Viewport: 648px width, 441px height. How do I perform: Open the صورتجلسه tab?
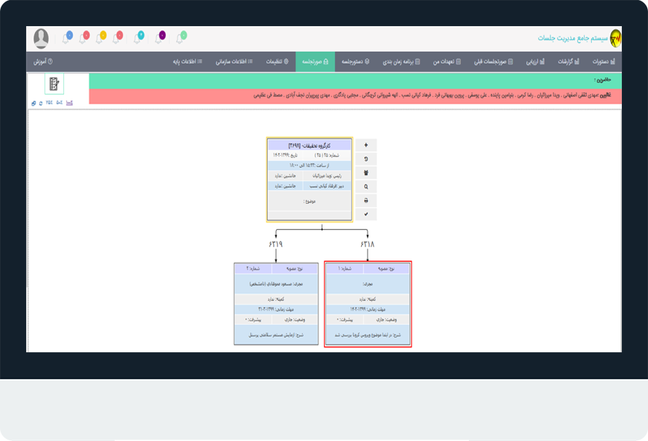pos(315,62)
